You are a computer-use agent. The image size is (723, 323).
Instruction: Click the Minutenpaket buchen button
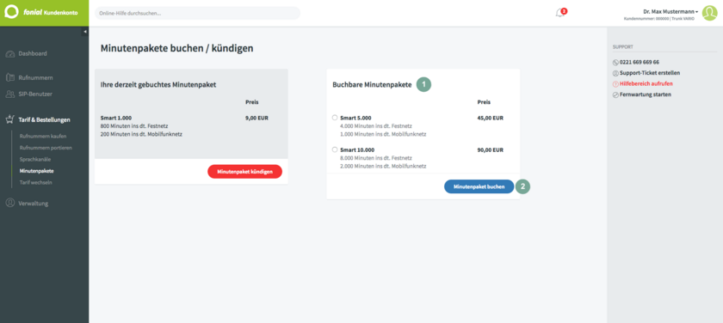coord(479,186)
